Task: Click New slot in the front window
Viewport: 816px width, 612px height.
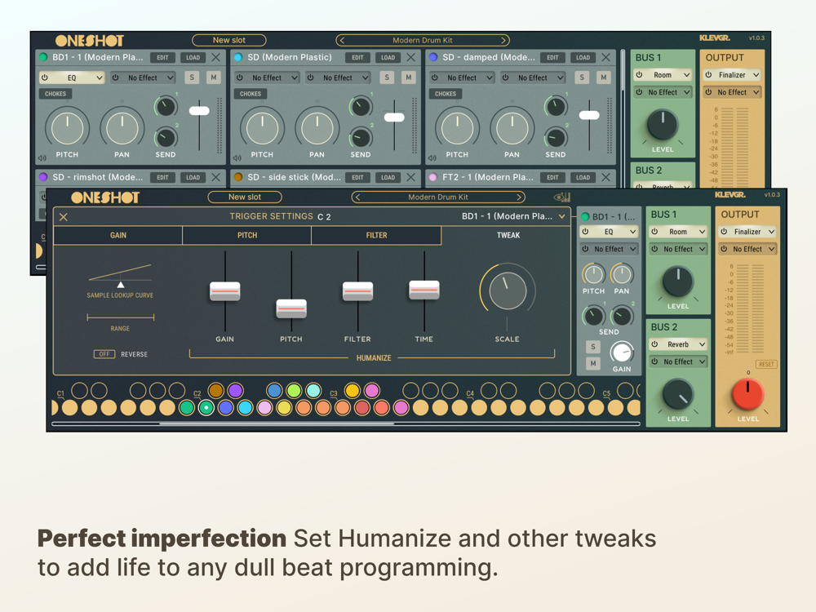Action: (x=245, y=197)
